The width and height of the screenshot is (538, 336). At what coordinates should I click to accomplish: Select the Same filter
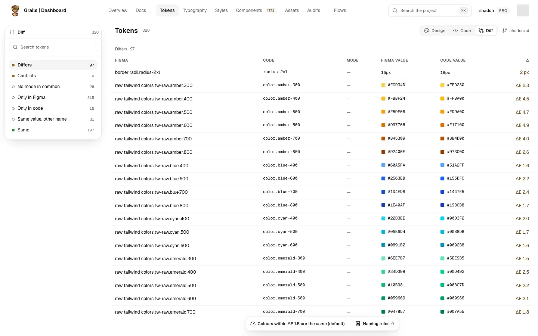pyautogui.click(x=53, y=130)
